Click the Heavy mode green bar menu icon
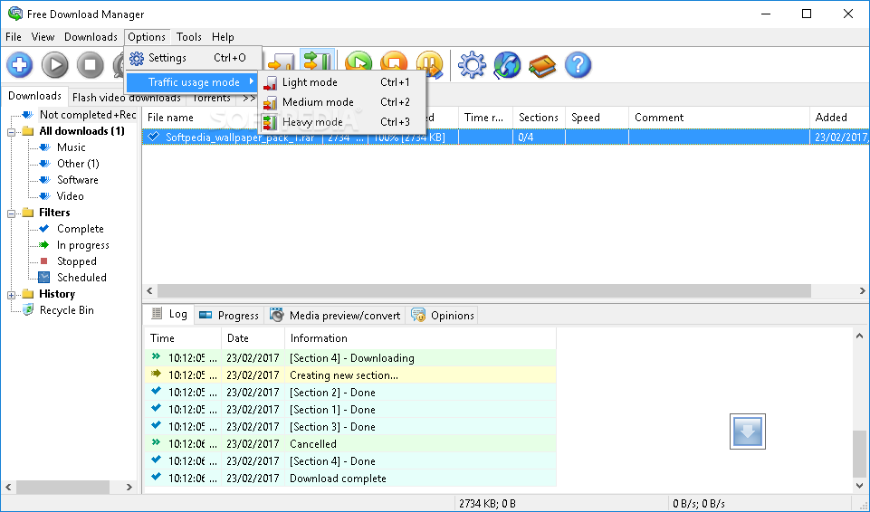Viewport: 870px width, 512px height. pyautogui.click(x=270, y=122)
